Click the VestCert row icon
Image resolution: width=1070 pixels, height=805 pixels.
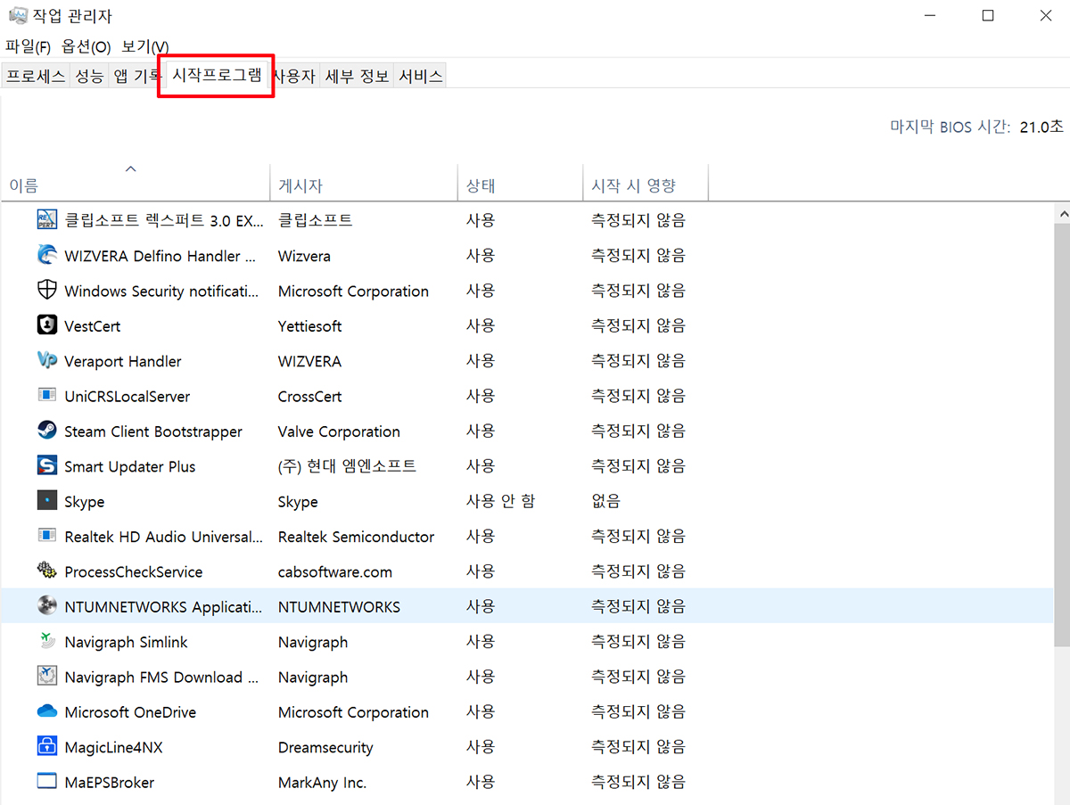[46, 325]
